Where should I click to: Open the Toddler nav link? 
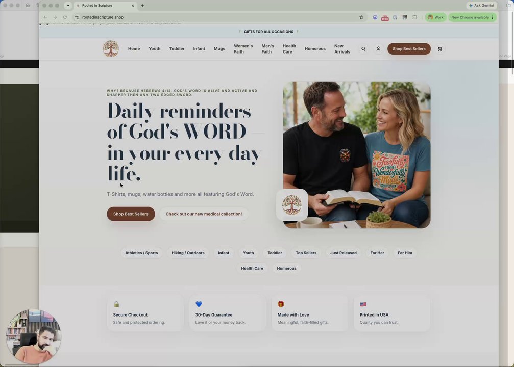click(177, 49)
